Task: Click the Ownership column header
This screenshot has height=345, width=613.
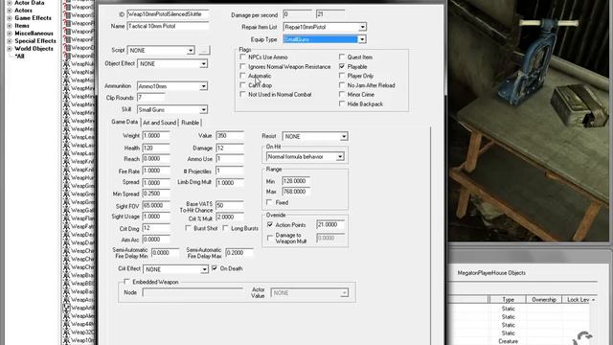Action: click(x=544, y=300)
